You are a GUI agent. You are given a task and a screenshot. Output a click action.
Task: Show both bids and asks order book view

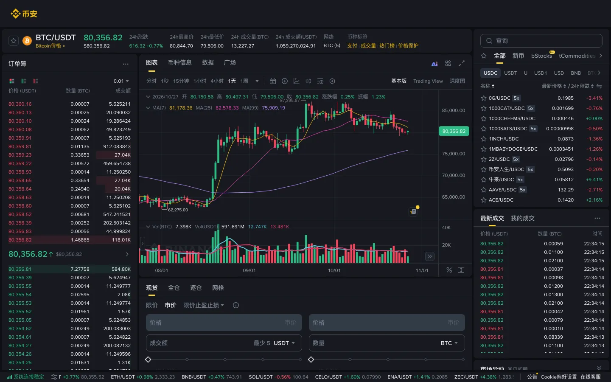pyautogui.click(x=12, y=81)
